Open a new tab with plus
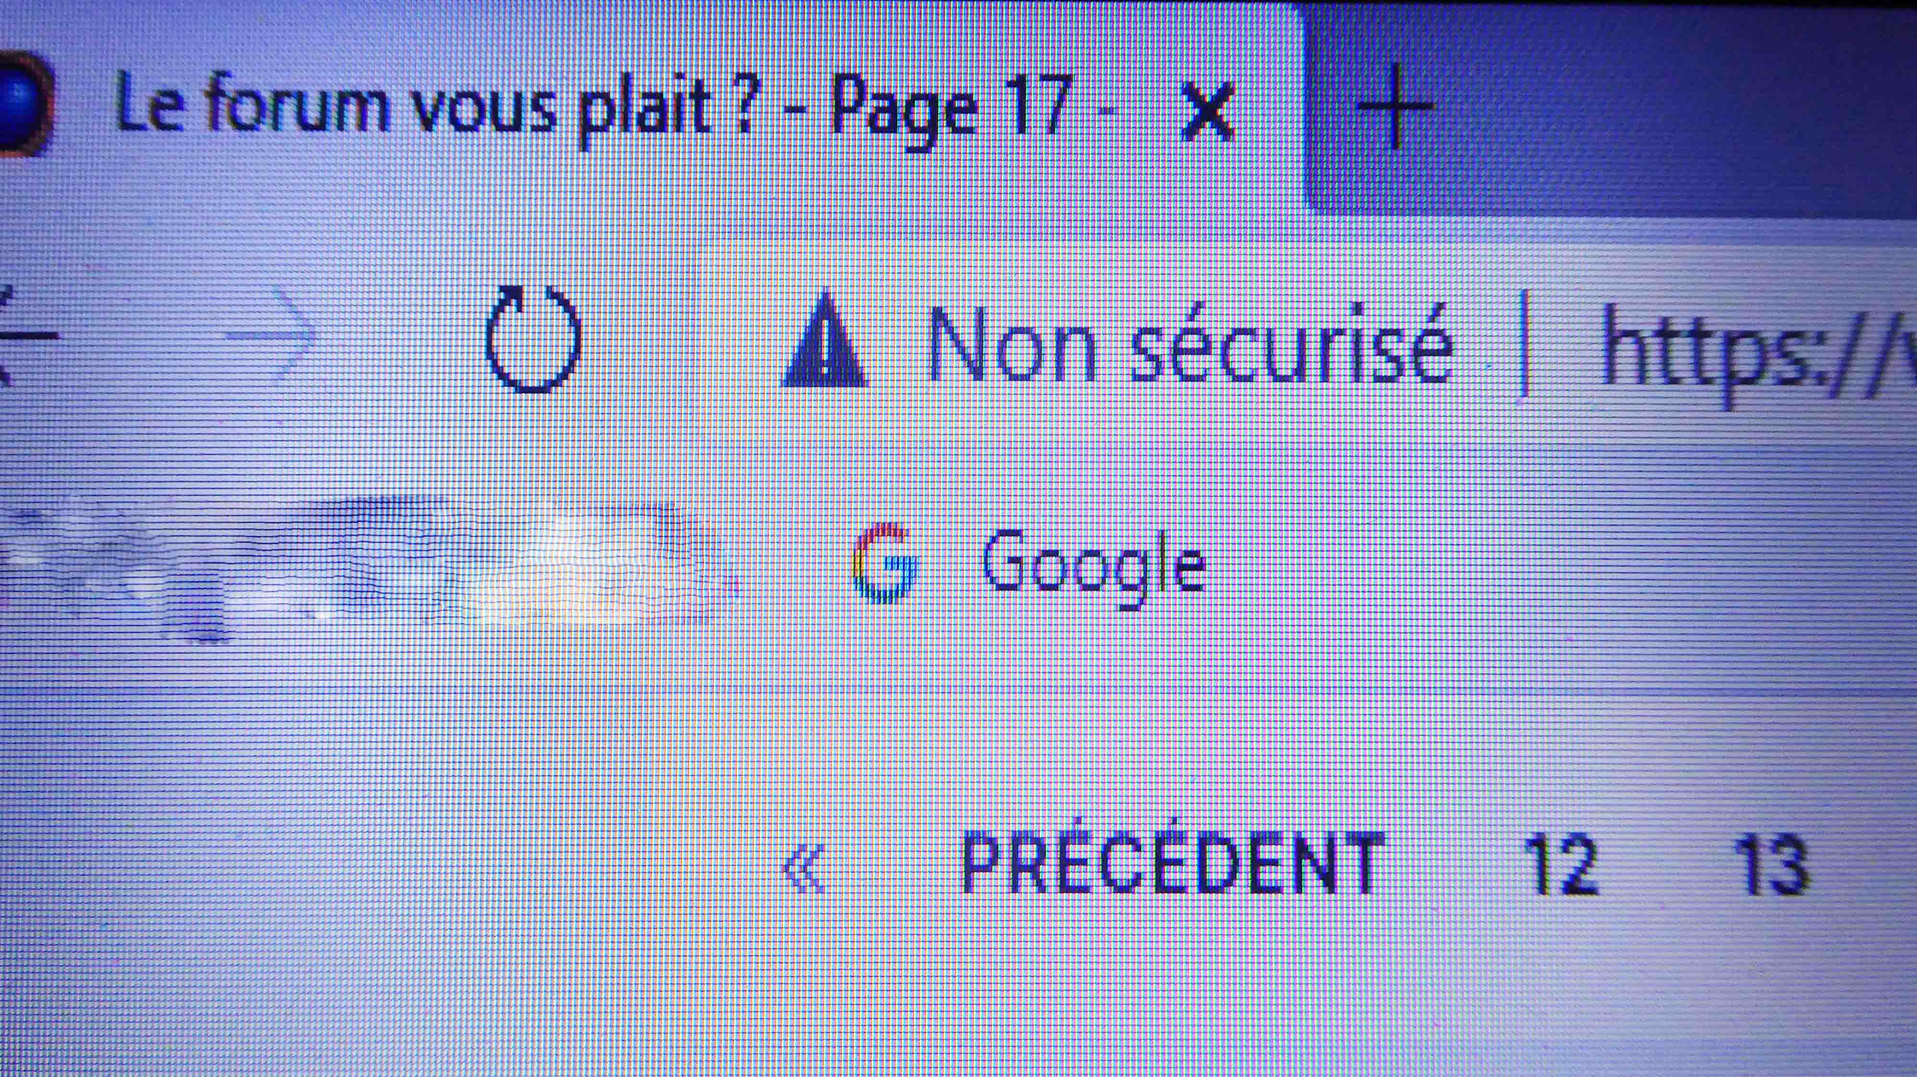 point(1394,106)
